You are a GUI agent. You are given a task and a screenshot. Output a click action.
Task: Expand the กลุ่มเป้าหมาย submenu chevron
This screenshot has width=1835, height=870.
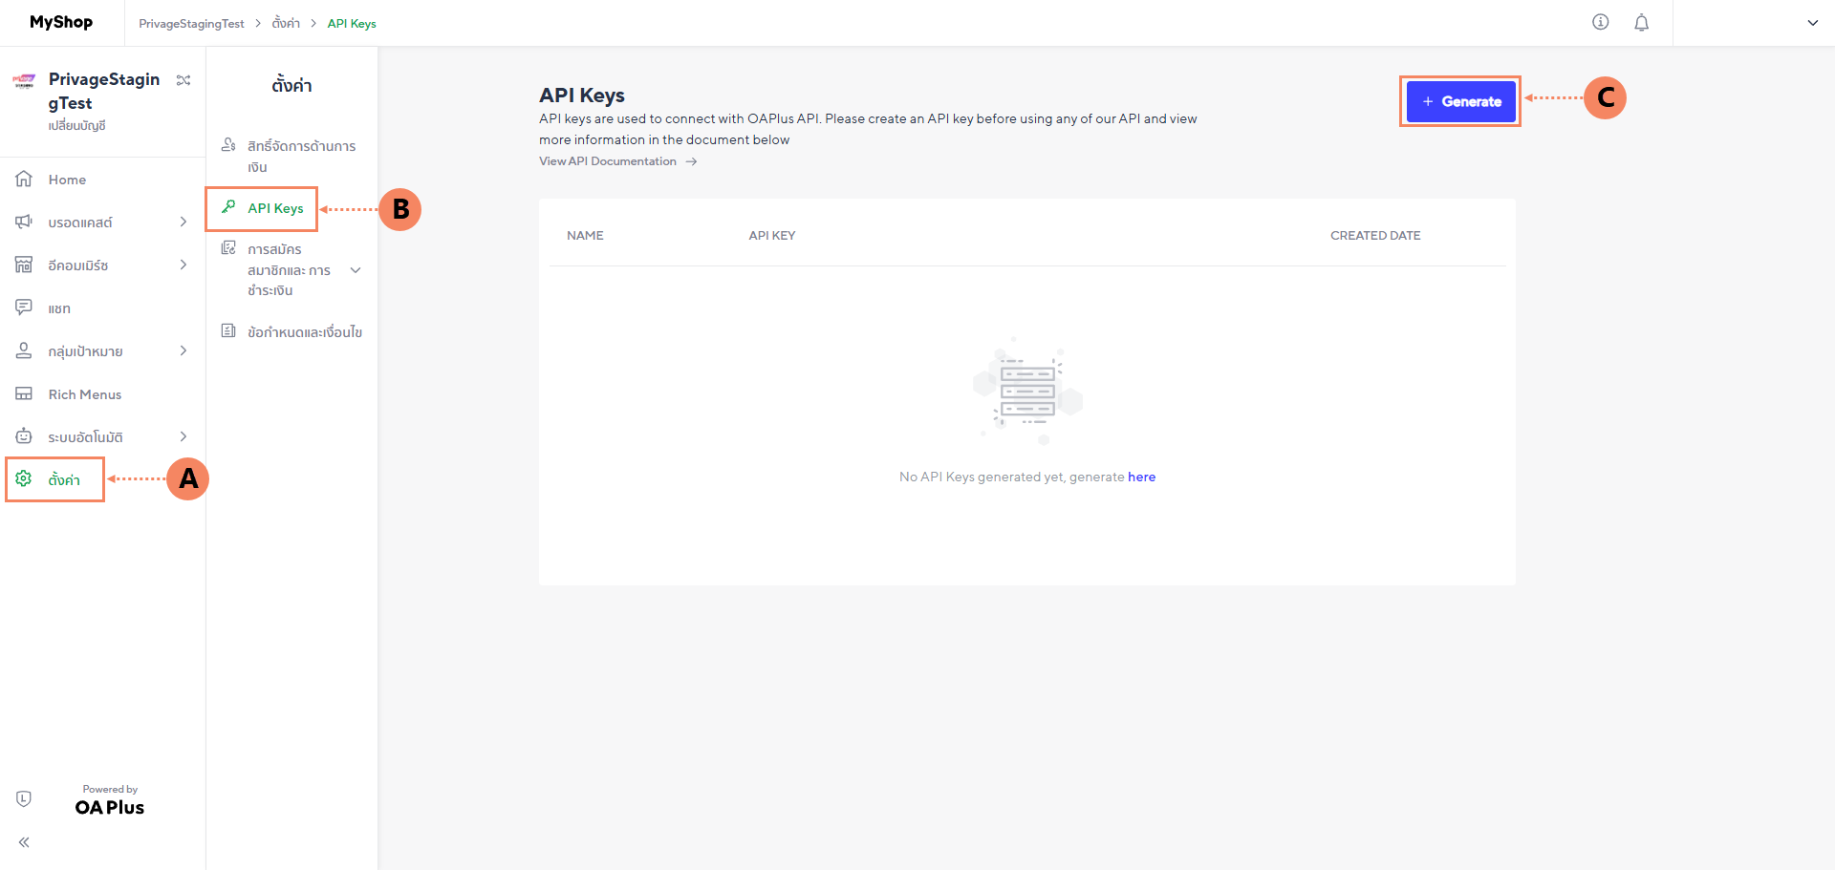point(183,350)
